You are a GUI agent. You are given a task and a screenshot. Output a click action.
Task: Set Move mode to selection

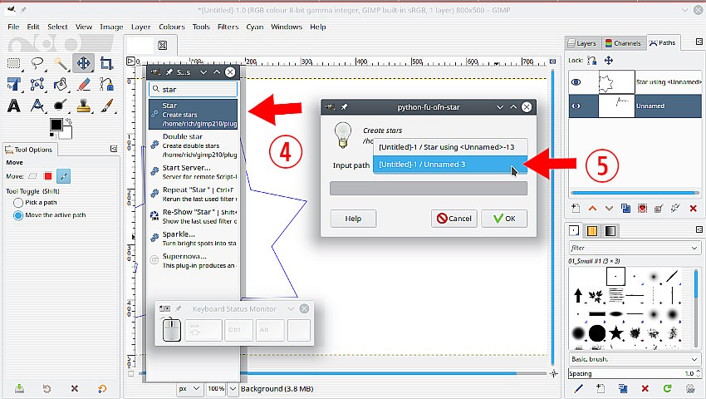tap(48, 176)
